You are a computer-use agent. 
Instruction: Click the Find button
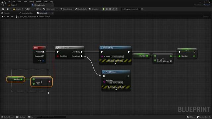coord(38,9)
